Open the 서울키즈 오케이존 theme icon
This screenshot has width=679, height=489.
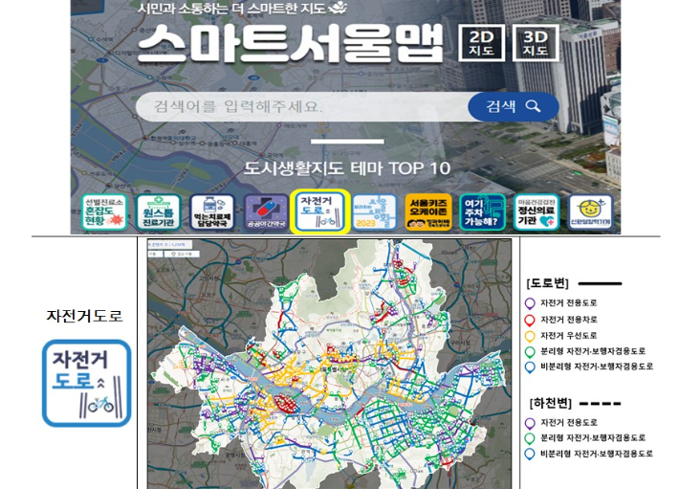pyautogui.click(x=428, y=211)
